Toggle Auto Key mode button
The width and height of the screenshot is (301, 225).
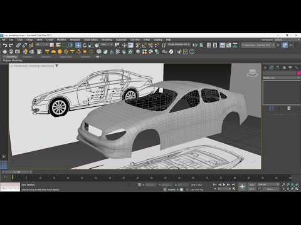click(x=252, y=184)
